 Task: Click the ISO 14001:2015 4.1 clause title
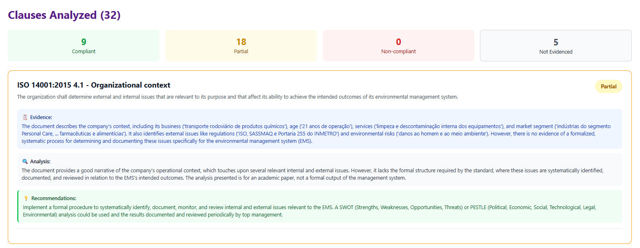point(94,85)
